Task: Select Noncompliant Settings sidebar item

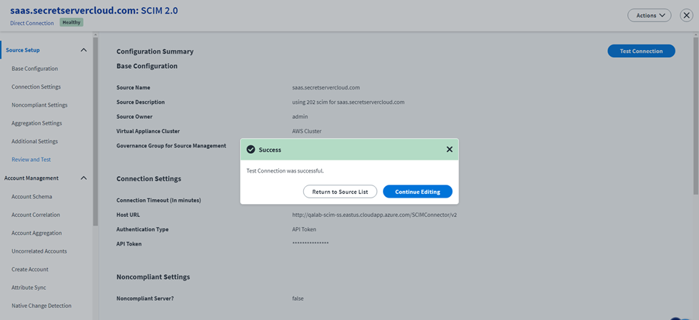Action: [x=39, y=105]
